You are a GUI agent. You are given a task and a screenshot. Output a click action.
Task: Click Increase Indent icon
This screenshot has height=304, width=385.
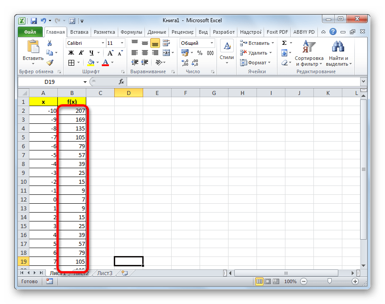click(x=145, y=63)
